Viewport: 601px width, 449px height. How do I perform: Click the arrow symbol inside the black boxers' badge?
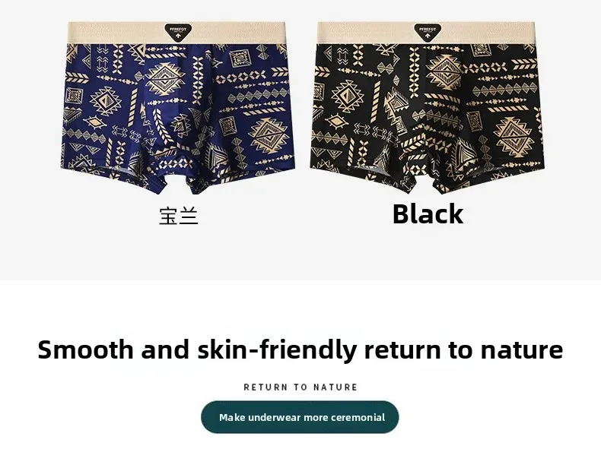click(x=428, y=36)
